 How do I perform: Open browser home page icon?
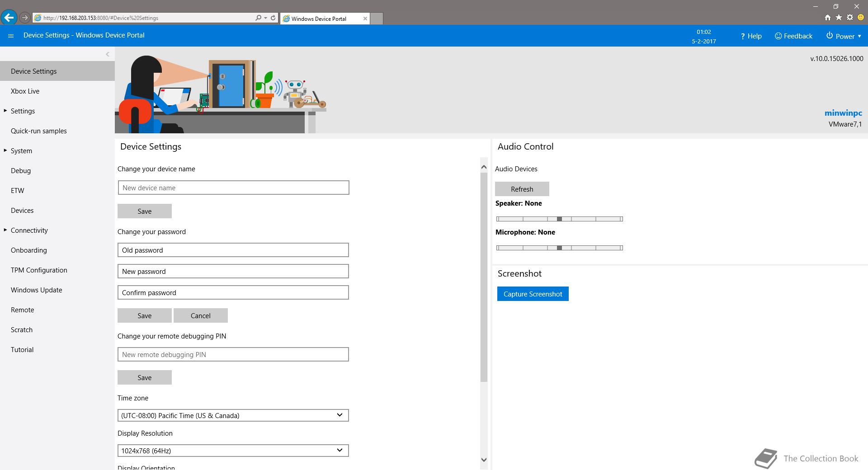[827, 18]
